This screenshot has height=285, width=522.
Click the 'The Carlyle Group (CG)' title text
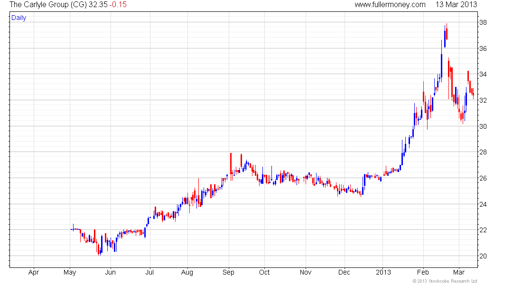[x=48, y=5]
